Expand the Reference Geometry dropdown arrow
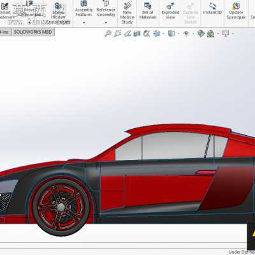The image size is (255, 255). [106, 23]
